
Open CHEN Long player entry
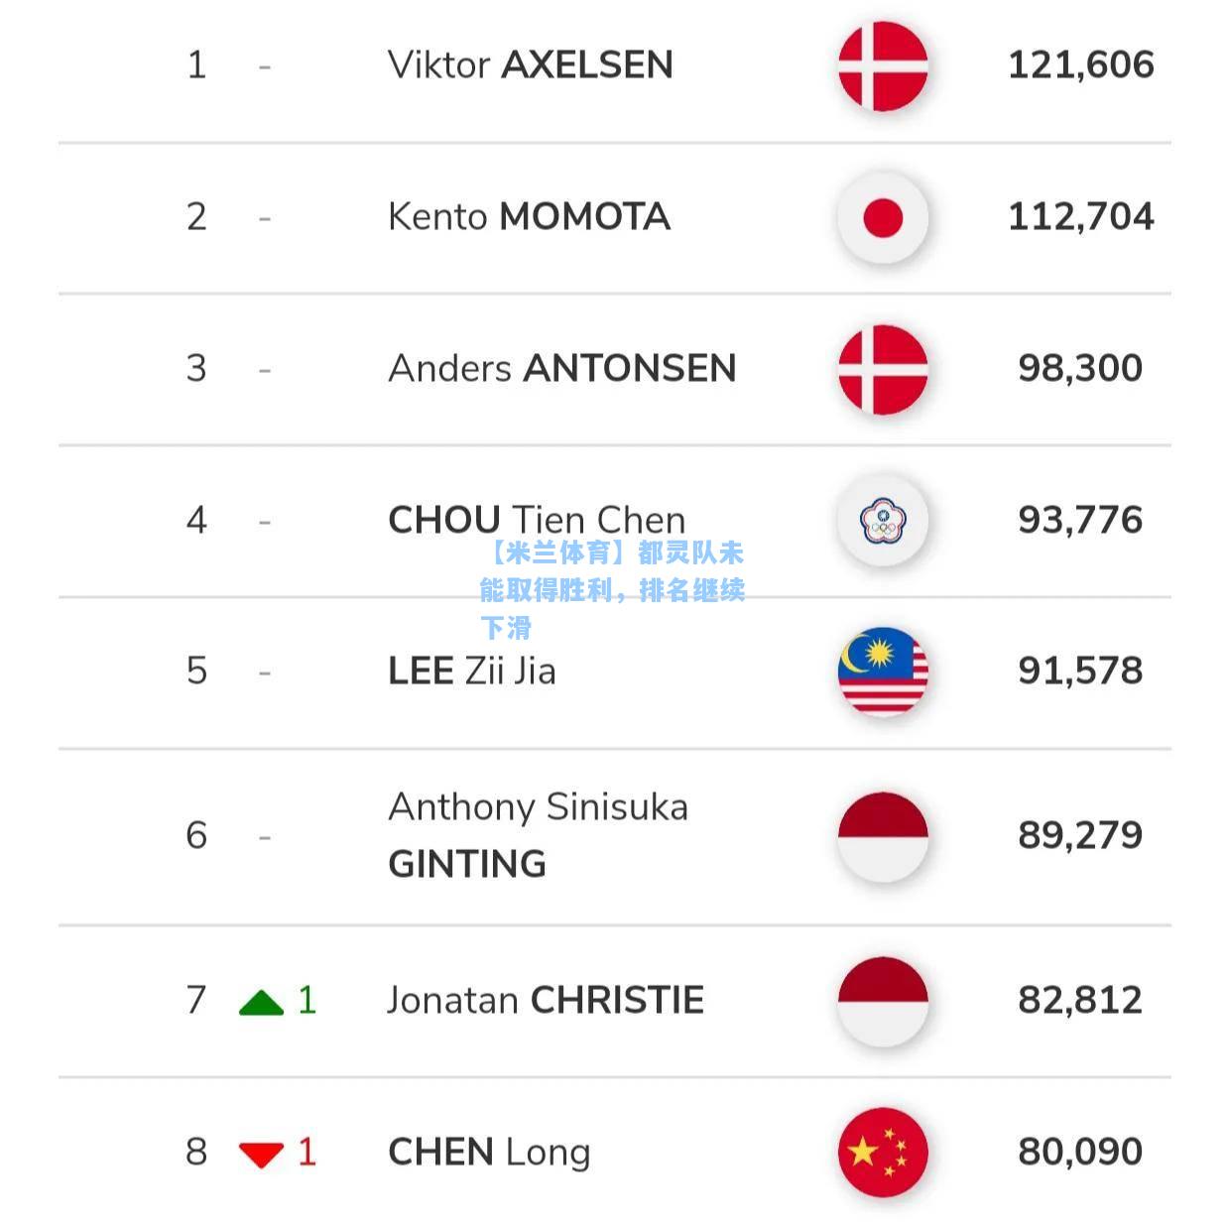pyautogui.click(x=489, y=1153)
